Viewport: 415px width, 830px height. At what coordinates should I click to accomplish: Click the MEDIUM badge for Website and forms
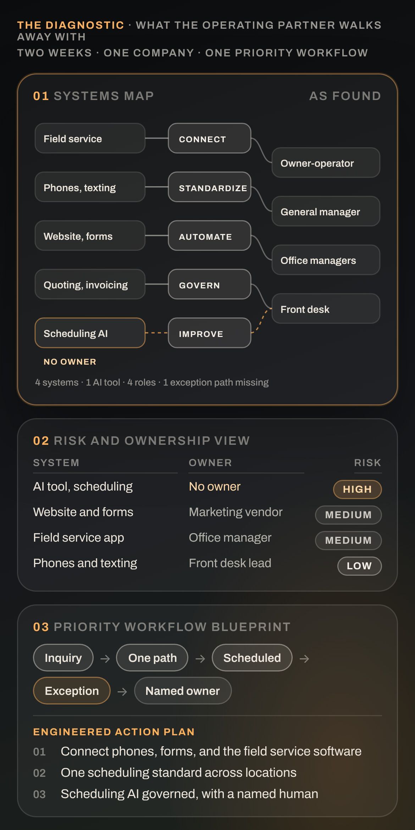pos(348,515)
